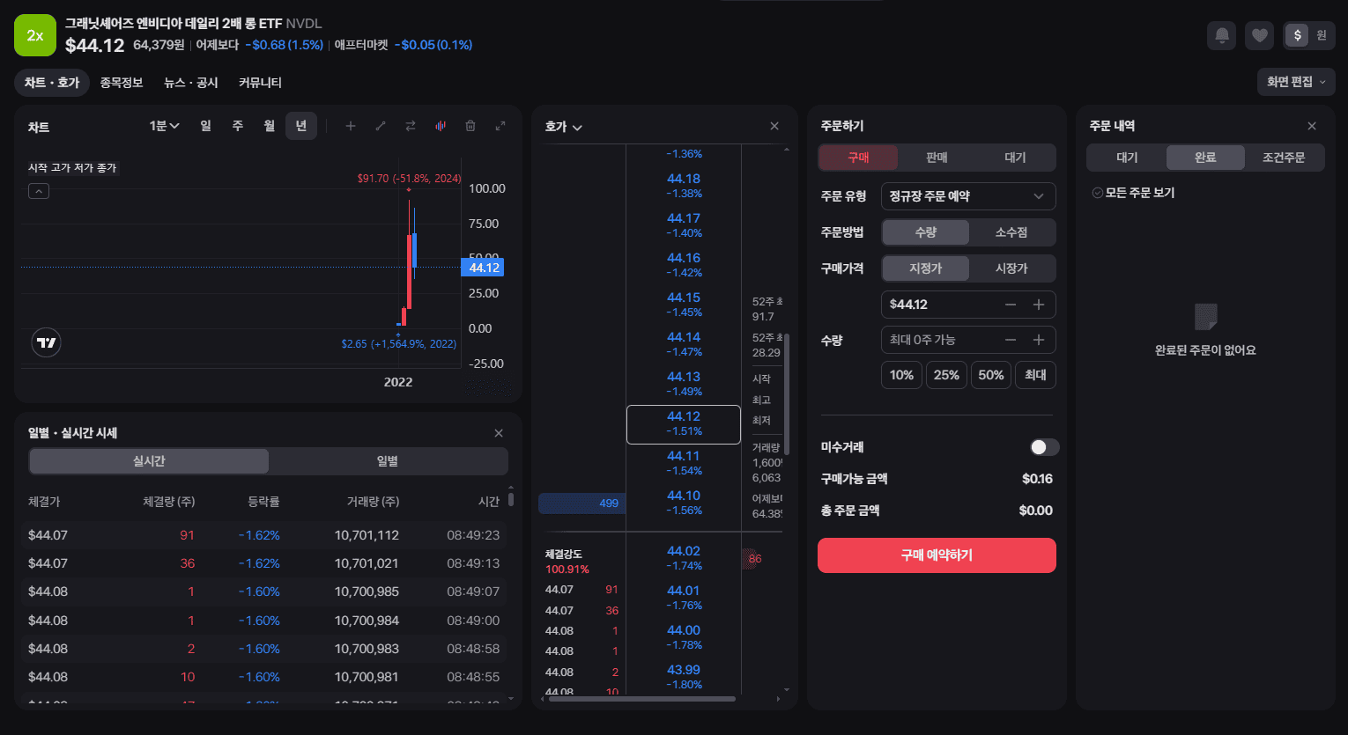Viewport: 1348px width, 735px height.
Task: Open price alerts via the bell icon
Action: tap(1220, 35)
